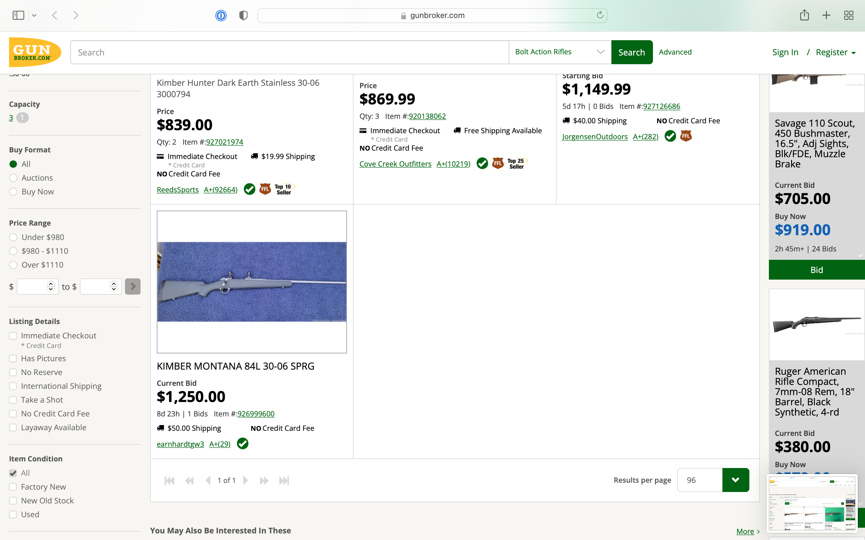This screenshot has height=540, width=865.
Task: Click ReedsSports FFL badge icon
Action: 265,189
